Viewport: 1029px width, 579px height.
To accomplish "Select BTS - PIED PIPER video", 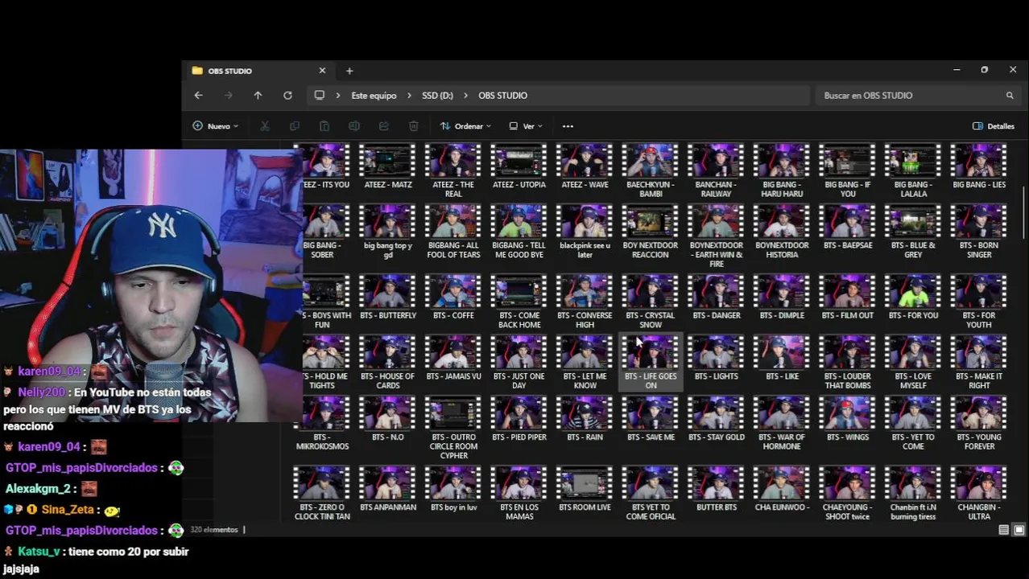I will [x=519, y=419].
